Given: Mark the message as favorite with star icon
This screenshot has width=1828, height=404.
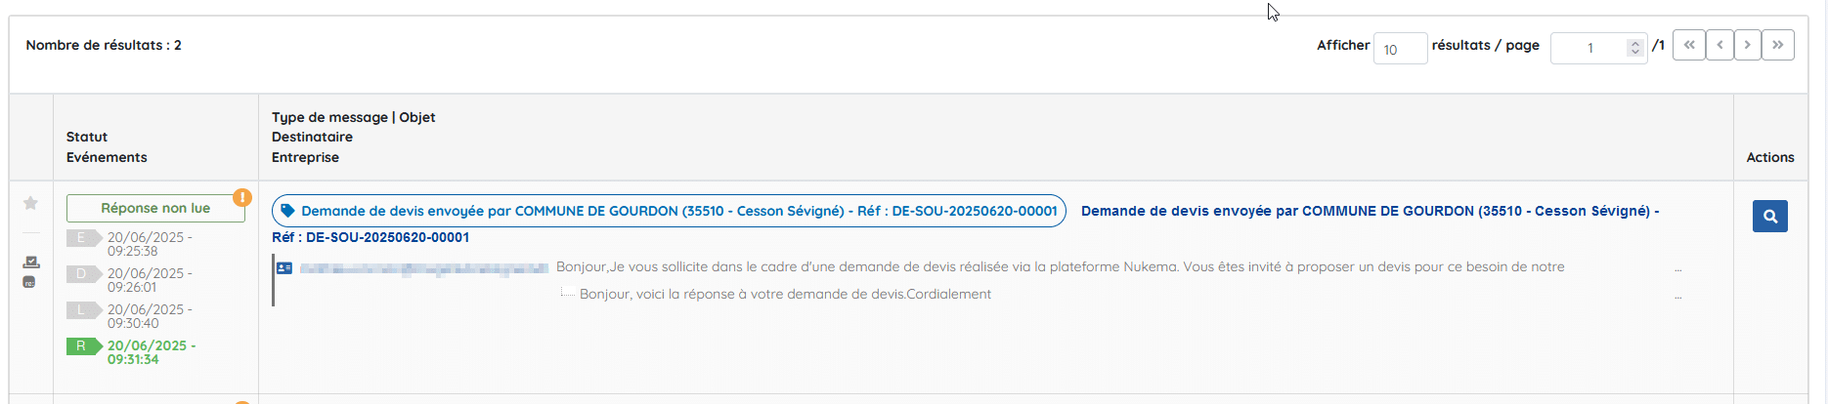Looking at the screenshot, I should pyautogui.click(x=30, y=203).
